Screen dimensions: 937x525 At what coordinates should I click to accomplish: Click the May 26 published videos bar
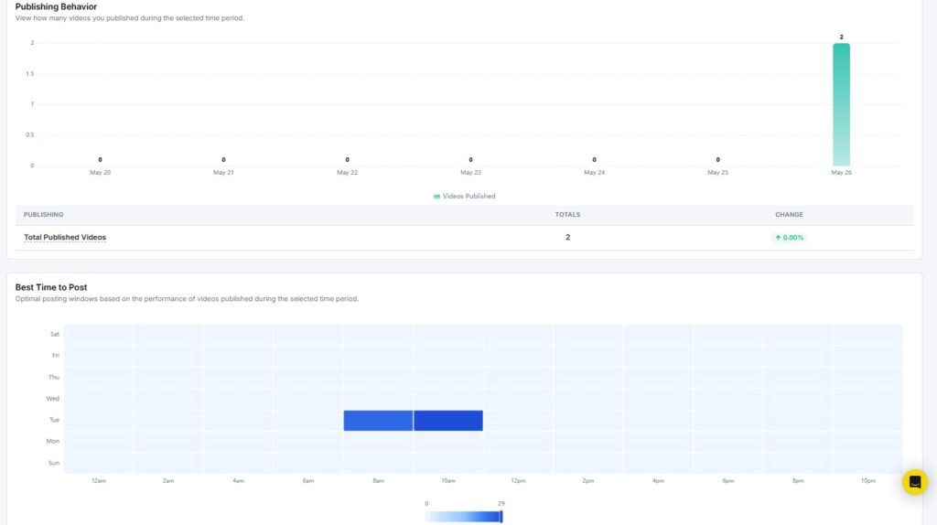click(x=842, y=104)
